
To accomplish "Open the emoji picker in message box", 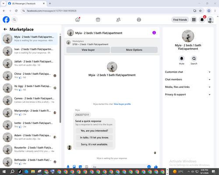I will [149, 167].
